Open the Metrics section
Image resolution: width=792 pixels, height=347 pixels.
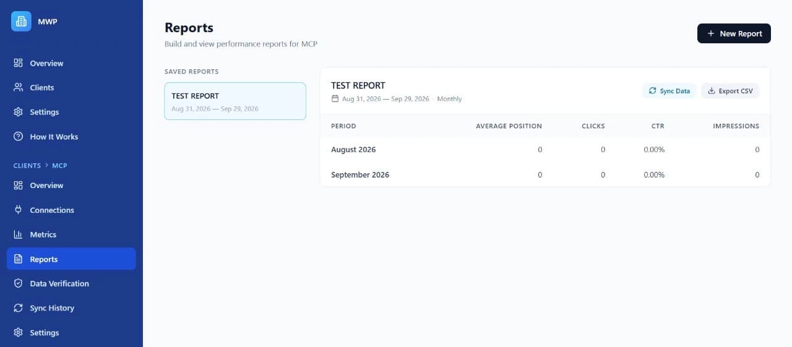point(71,234)
